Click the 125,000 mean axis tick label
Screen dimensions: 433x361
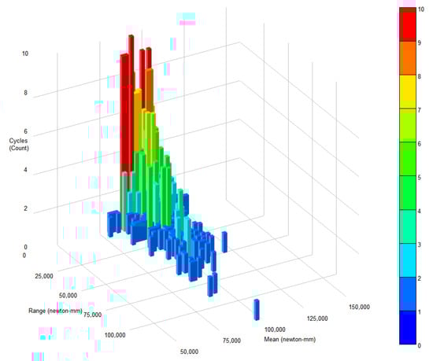(317, 319)
